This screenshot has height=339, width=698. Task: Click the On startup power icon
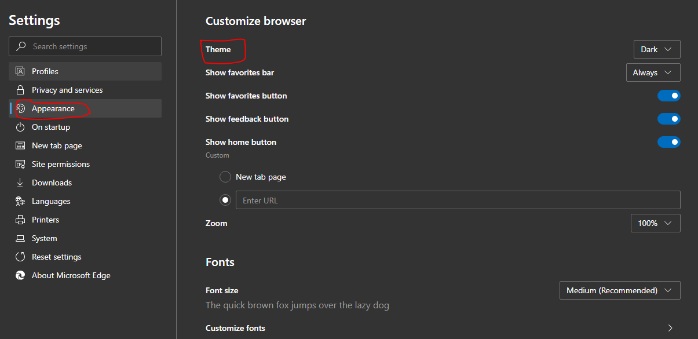click(x=20, y=127)
